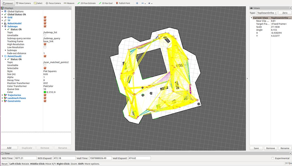Enable the Experimental checkbox
The width and height of the screenshot is (292, 166).
[273, 158]
